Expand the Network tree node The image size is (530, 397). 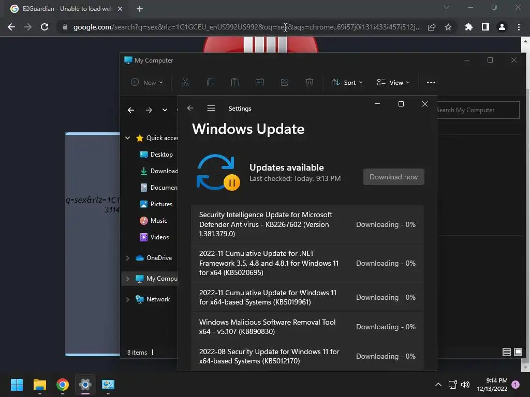[127, 299]
